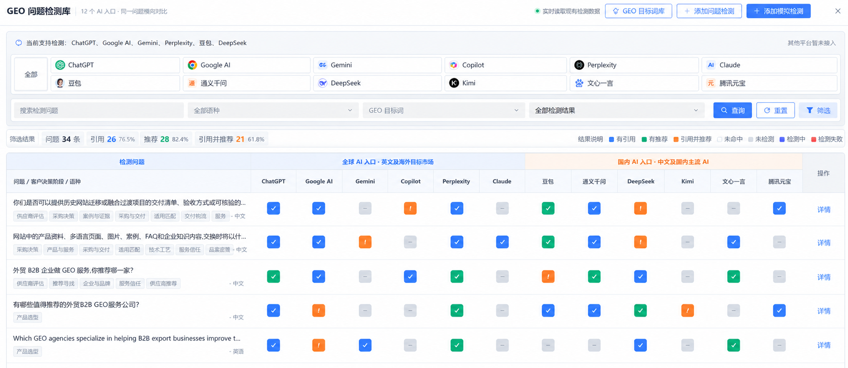Select the Google AI platform filter tile

[247, 65]
